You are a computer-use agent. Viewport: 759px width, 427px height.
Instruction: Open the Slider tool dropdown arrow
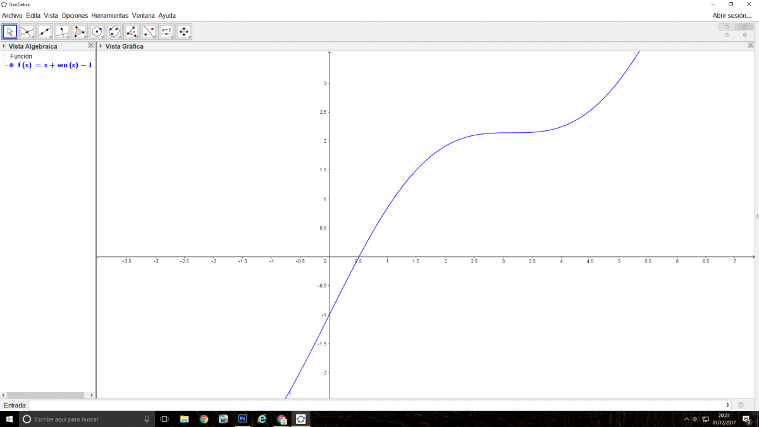[171, 37]
